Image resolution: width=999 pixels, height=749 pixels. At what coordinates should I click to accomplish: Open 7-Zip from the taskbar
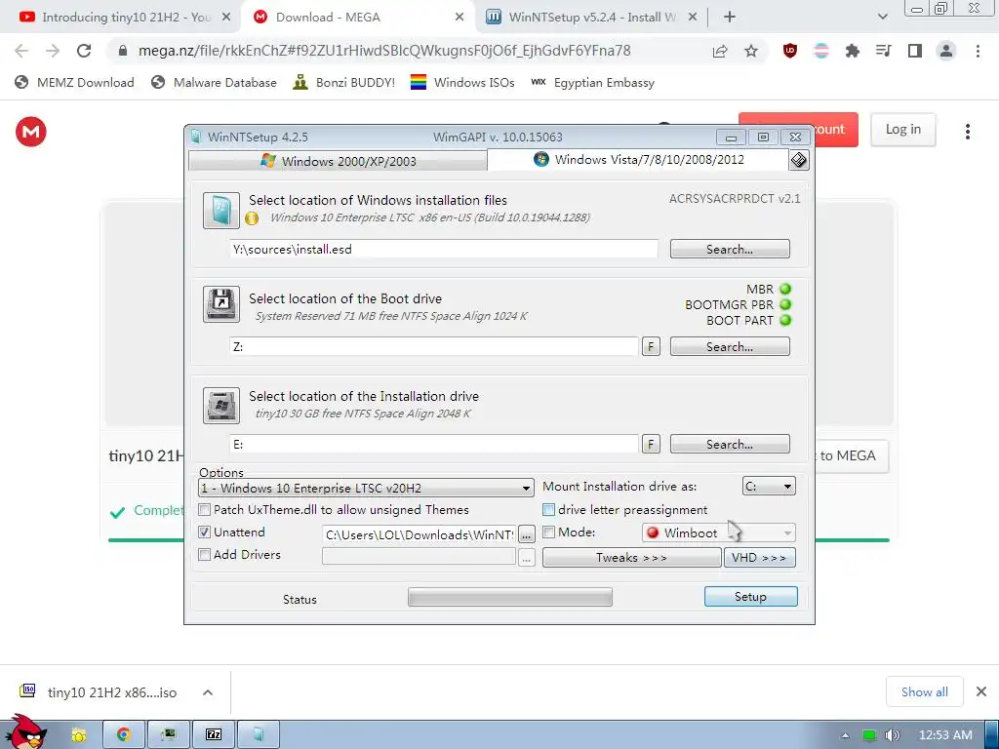214,734
